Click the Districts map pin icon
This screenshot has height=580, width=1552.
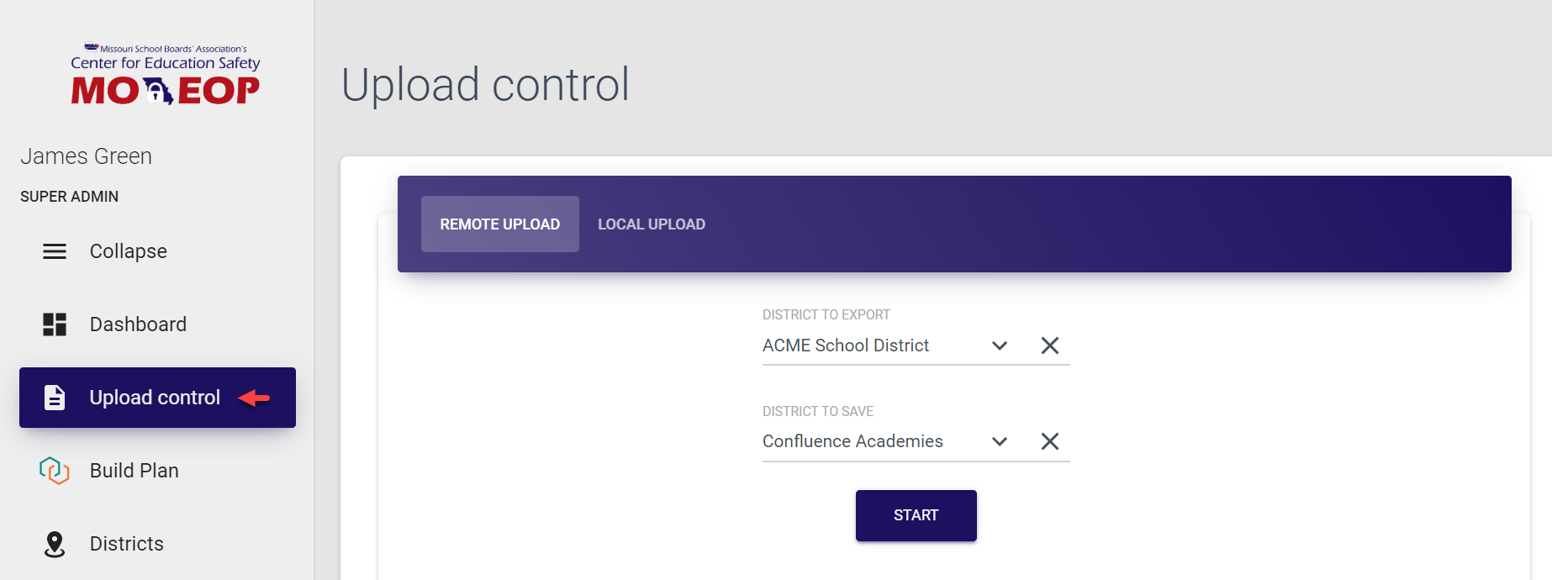(x=55, y=544)
